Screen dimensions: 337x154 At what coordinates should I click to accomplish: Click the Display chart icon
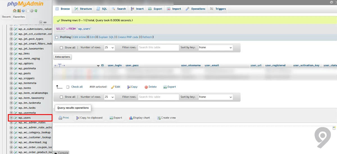(x=131, y=118)
